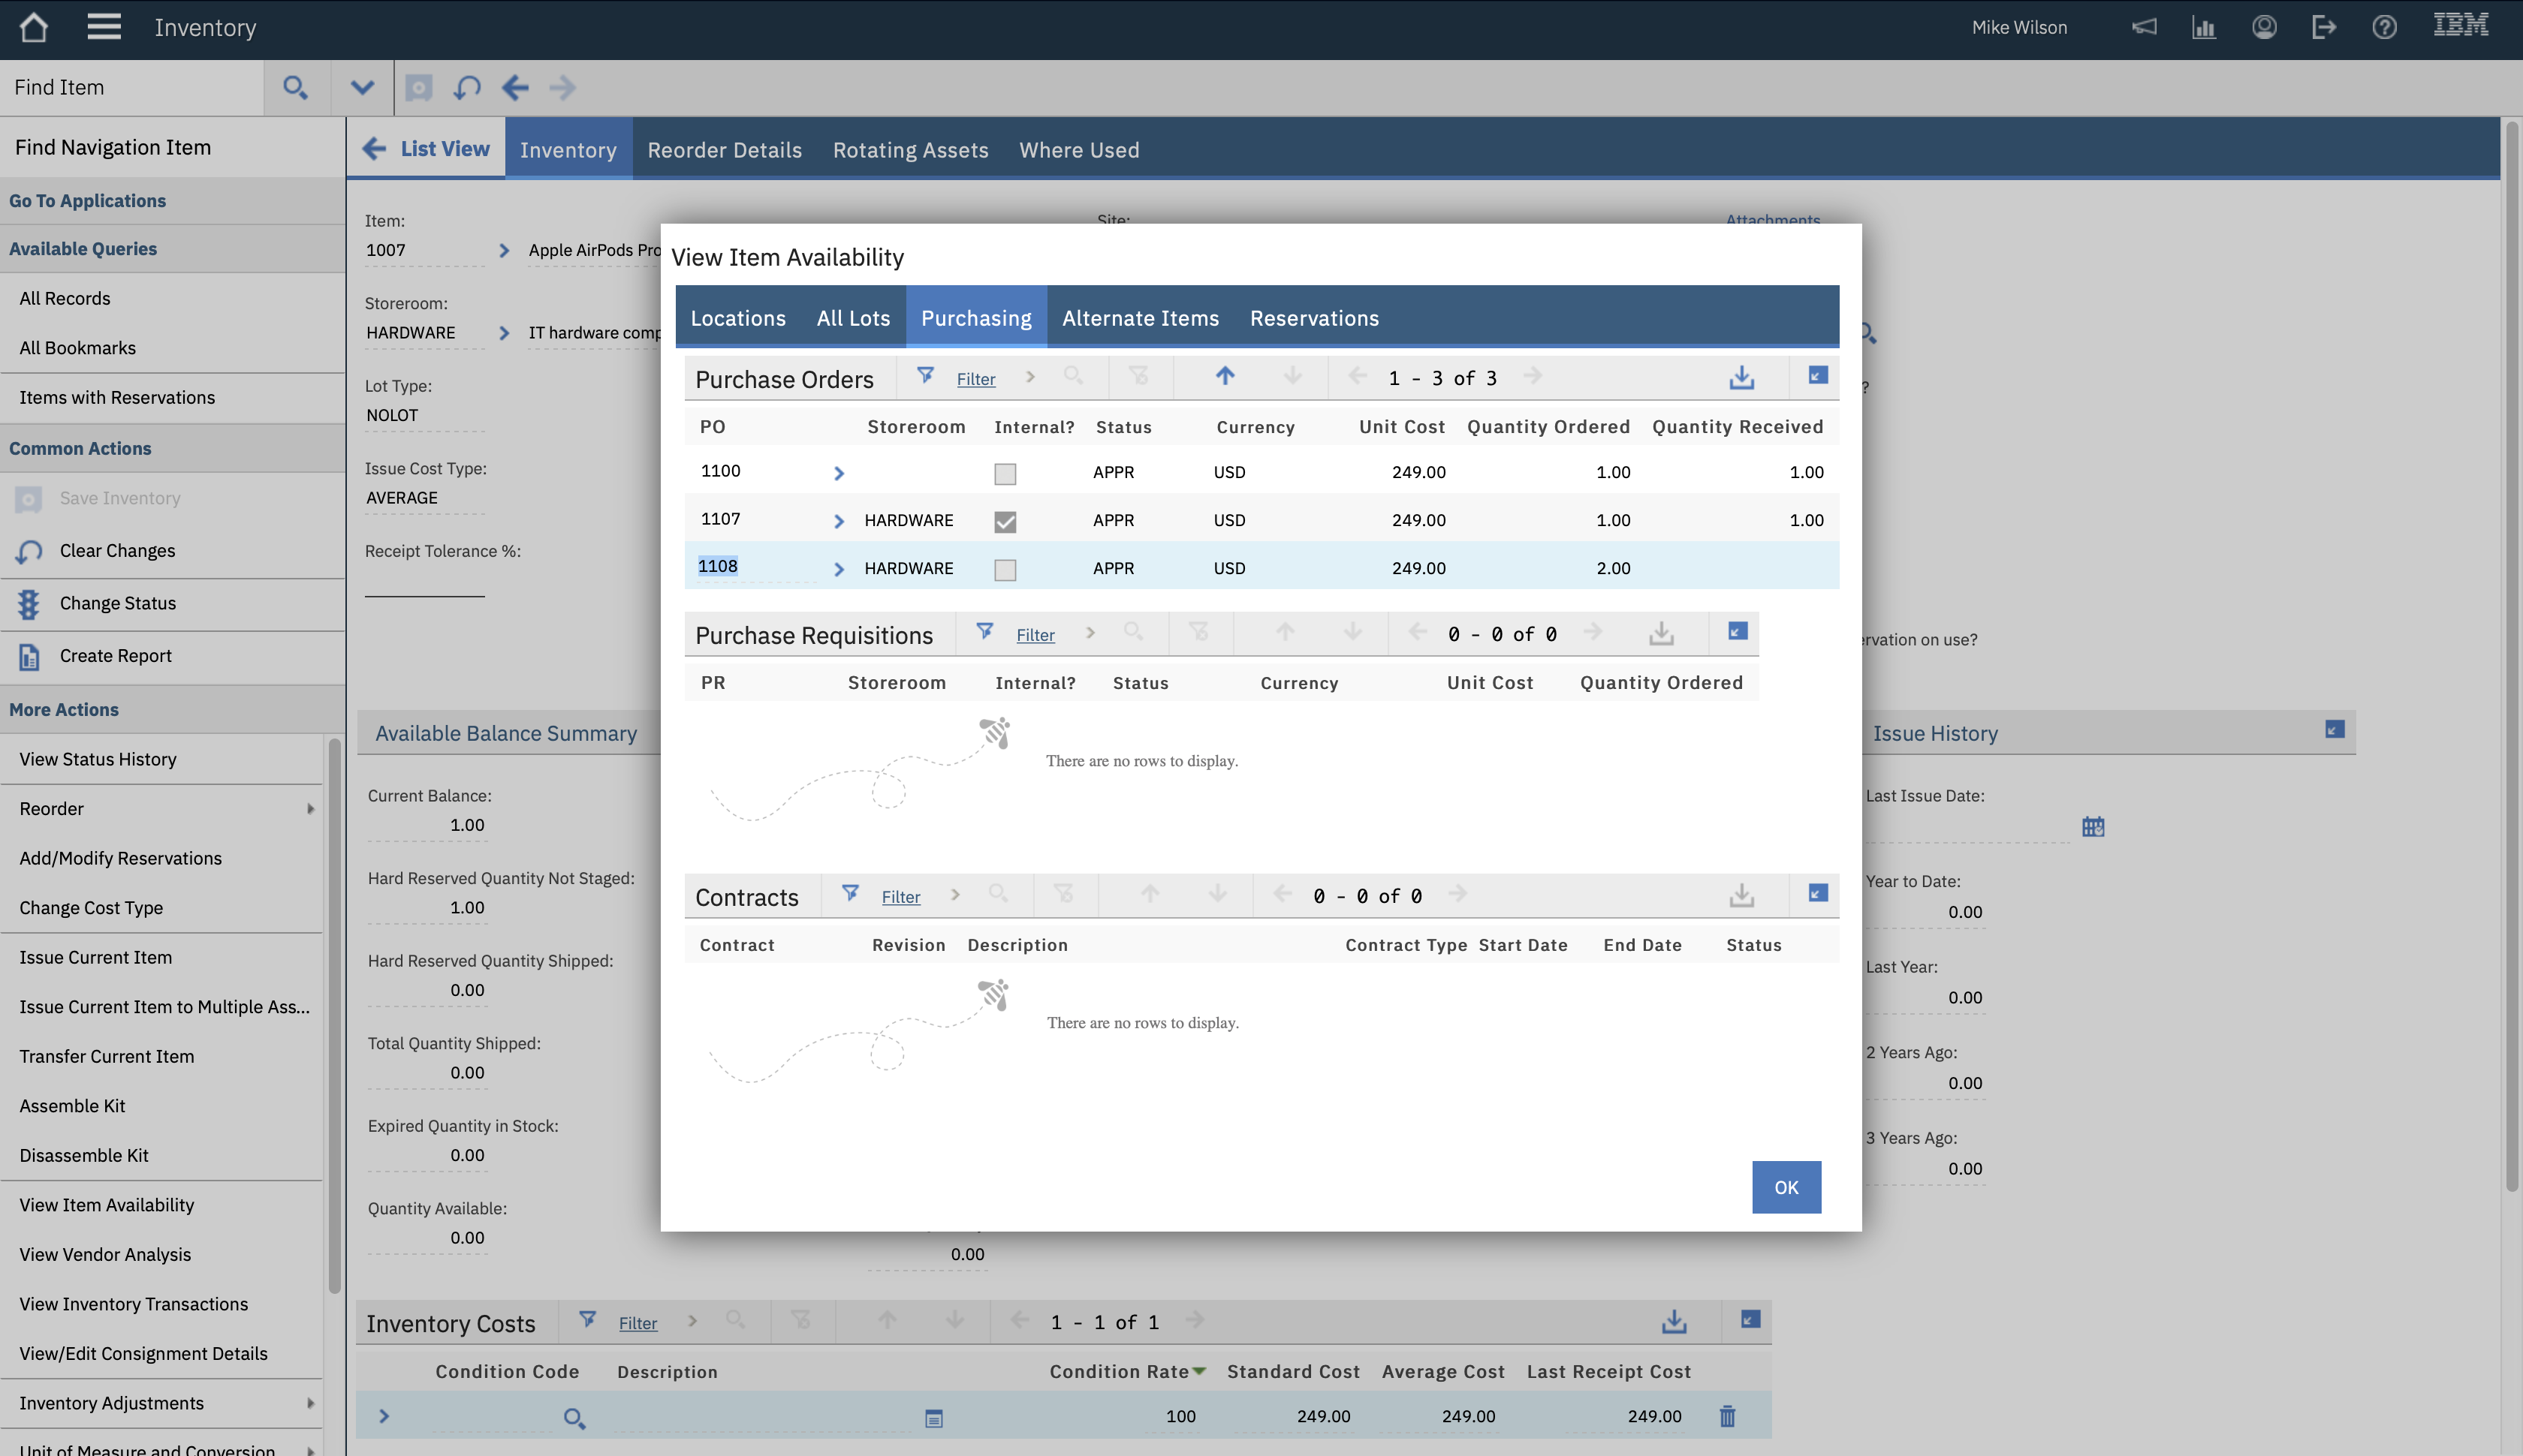Check the Internal checkbox for PO 1108

pyautogui.click(x=1005, y=569)
